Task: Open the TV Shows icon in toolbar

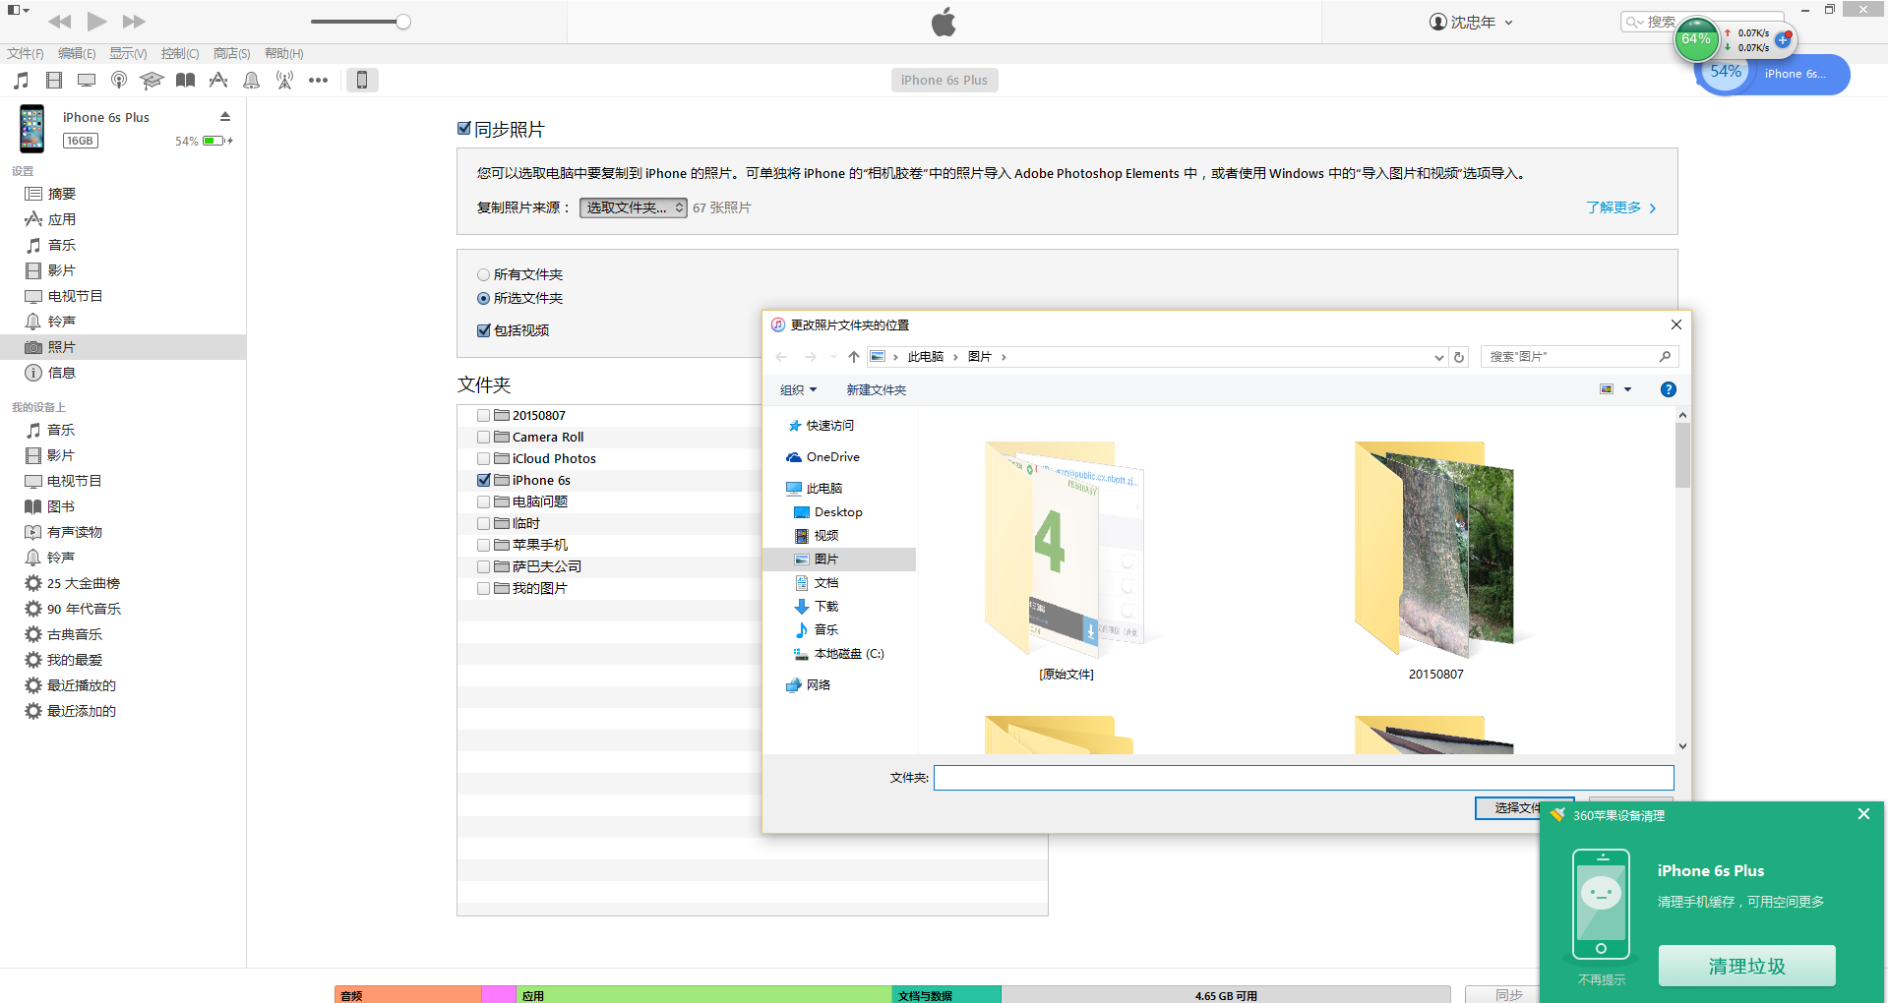Action: point(87,81)
